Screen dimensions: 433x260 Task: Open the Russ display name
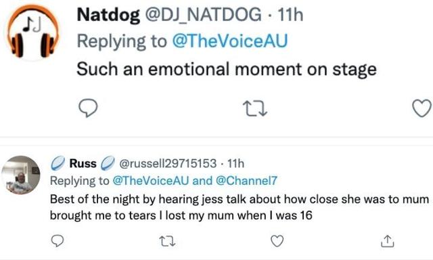[83, 163]
